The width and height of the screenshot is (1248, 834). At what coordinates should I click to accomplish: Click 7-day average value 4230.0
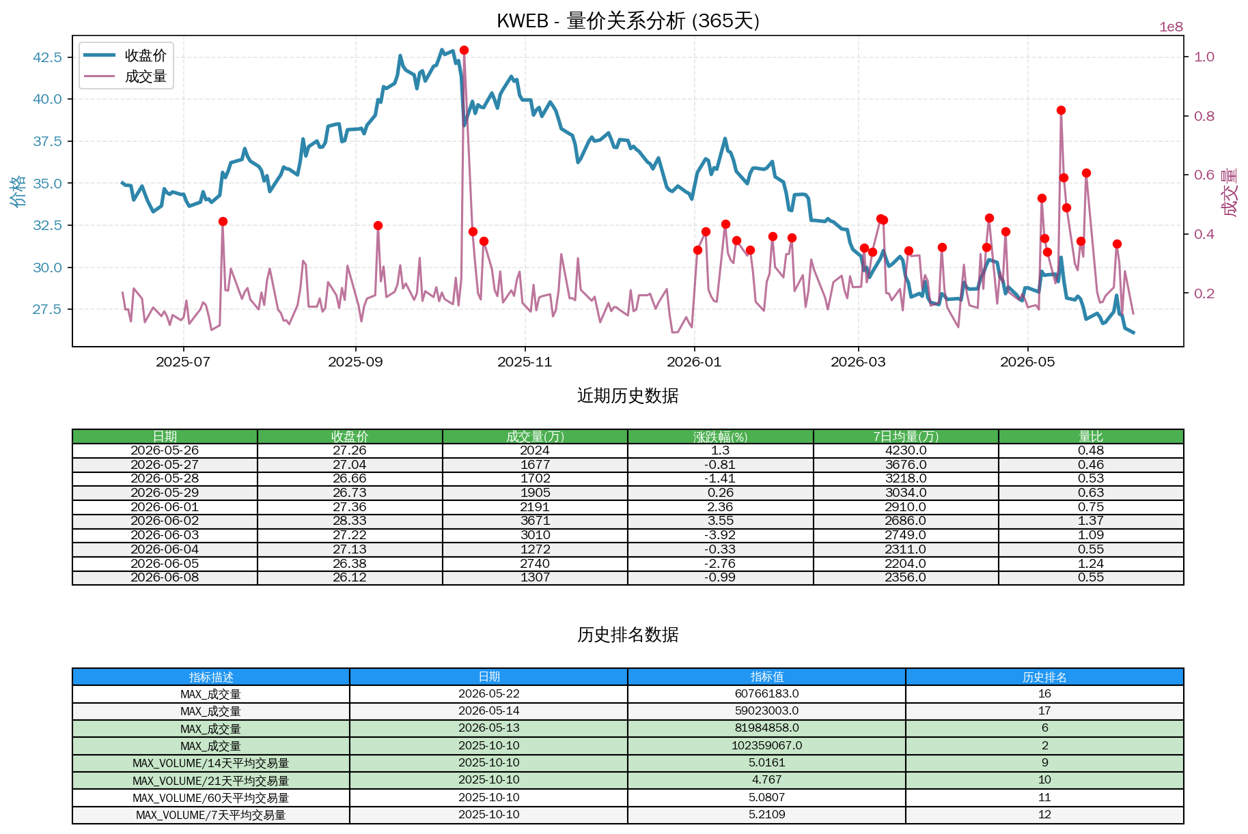pos(906,450)
